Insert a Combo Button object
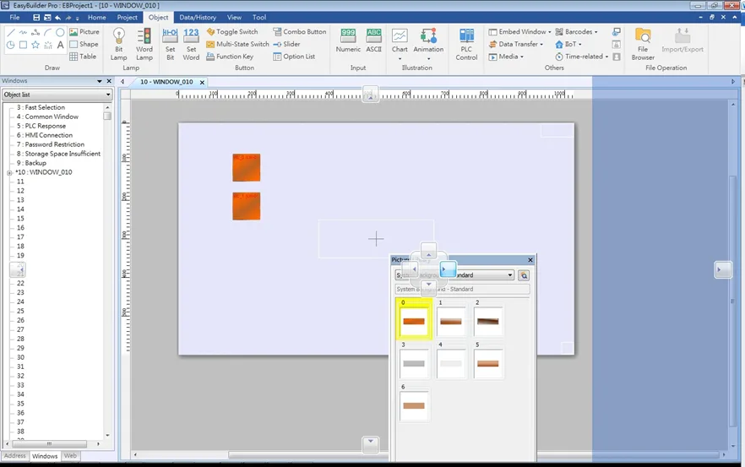This screenshot has height=467, width=745. [x=299, y=32]
